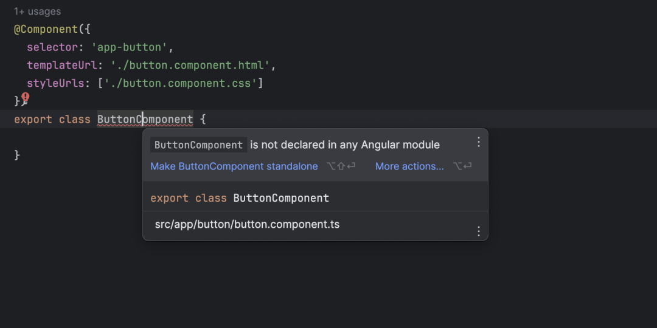The width and height of the screenshot is (657, 328).
Task: Click the './button.component.css' style path string
Action: (x=180, y=83)
